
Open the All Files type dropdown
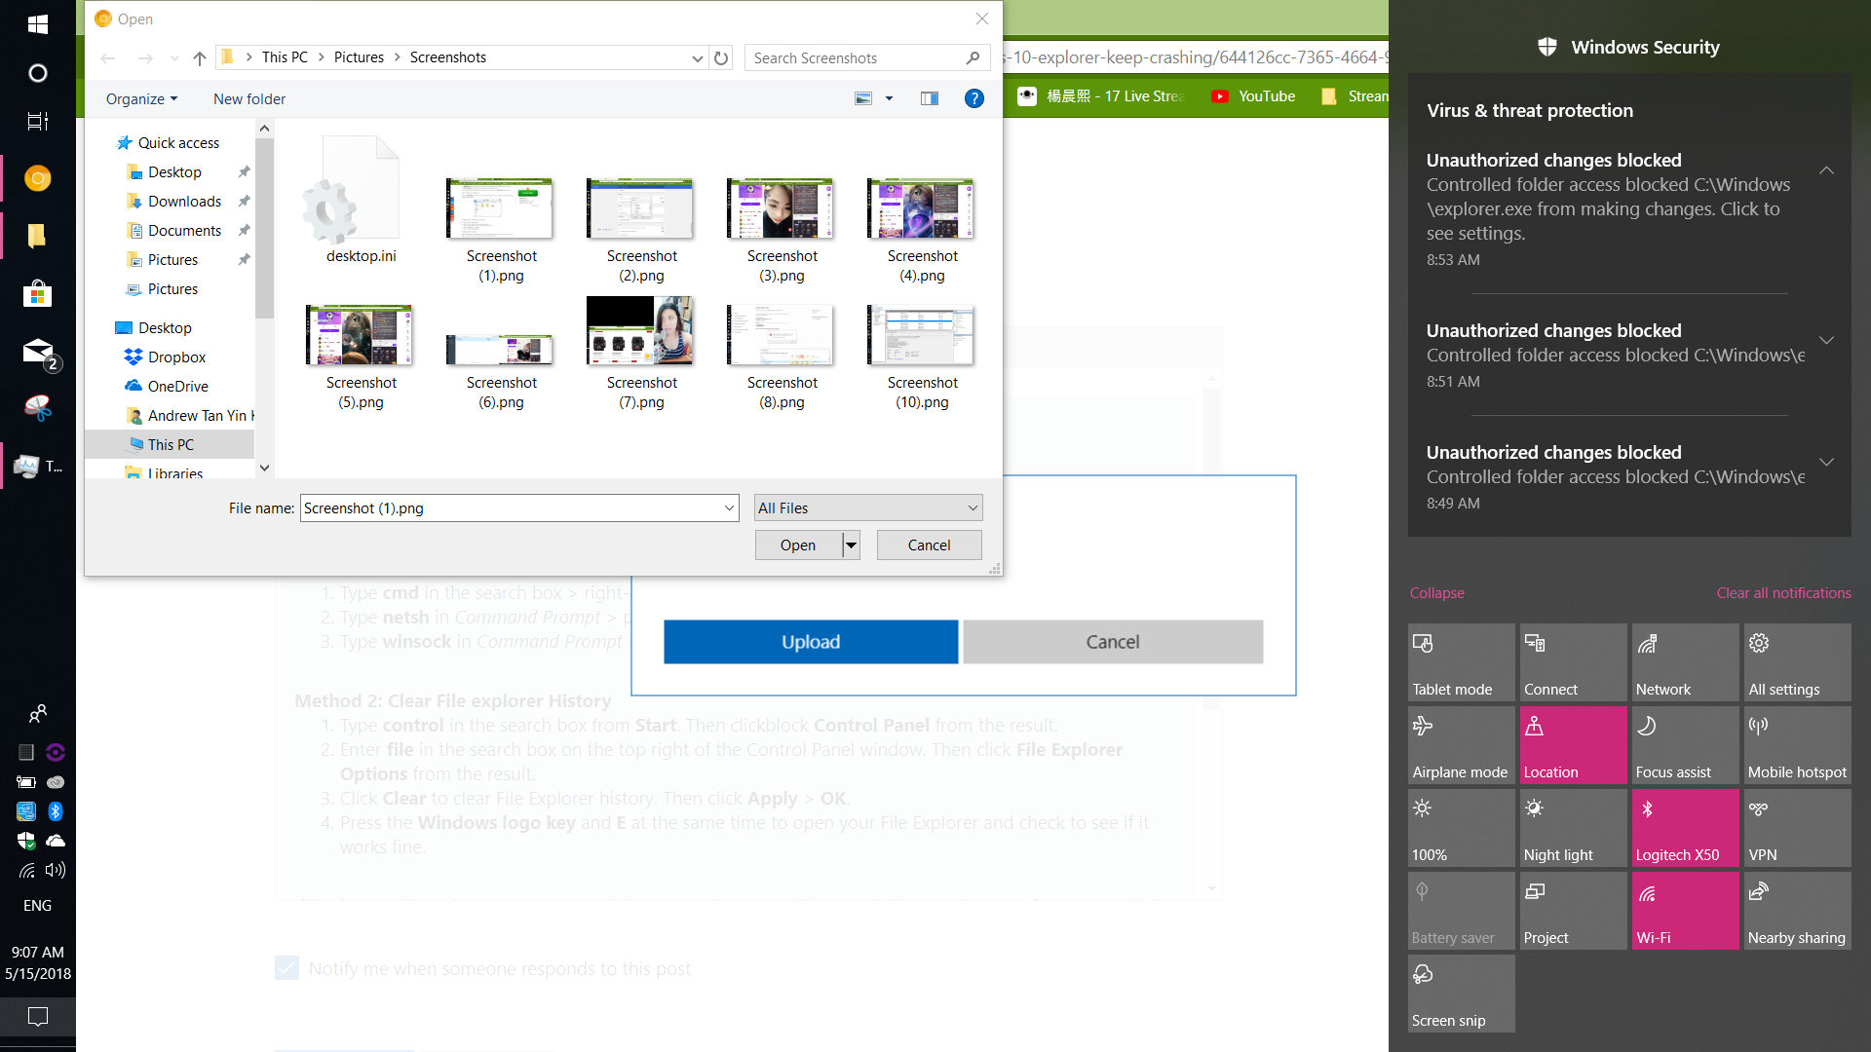coord(867,507)
